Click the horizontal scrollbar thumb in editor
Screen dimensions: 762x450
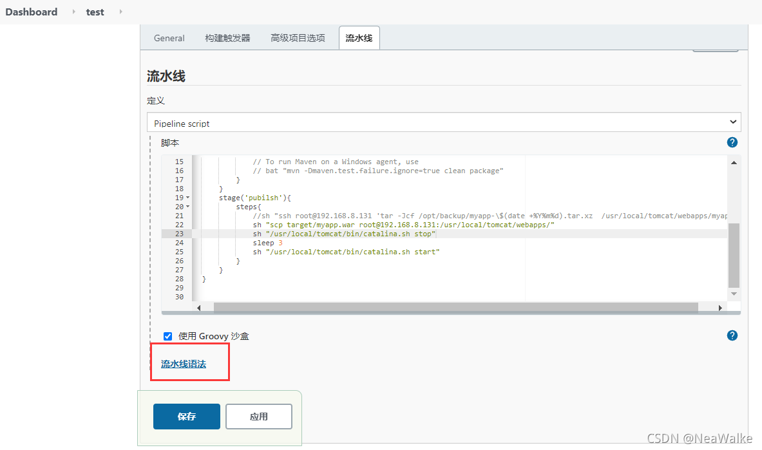tap(456, 308)
